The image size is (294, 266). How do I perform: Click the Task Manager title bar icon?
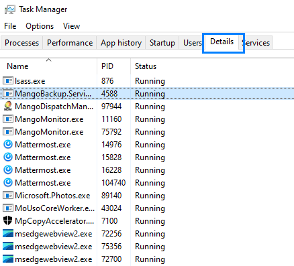[10, 9]
